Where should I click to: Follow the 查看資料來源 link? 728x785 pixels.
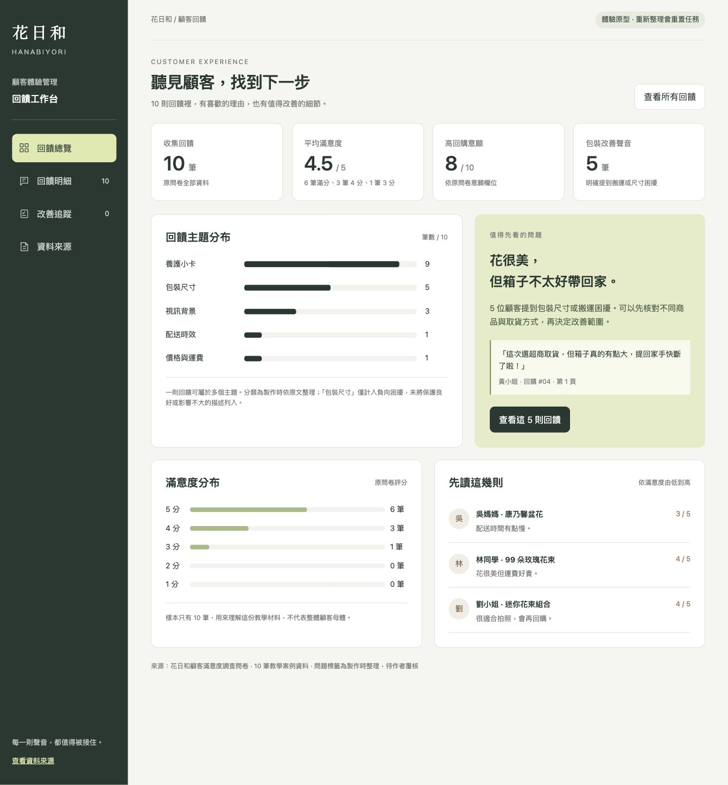[x=33, y=761]
